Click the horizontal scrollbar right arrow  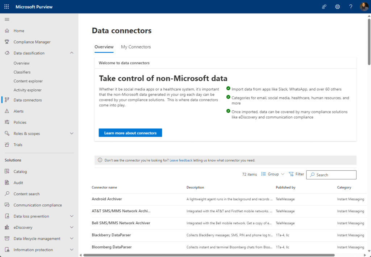tap(364, 255)
